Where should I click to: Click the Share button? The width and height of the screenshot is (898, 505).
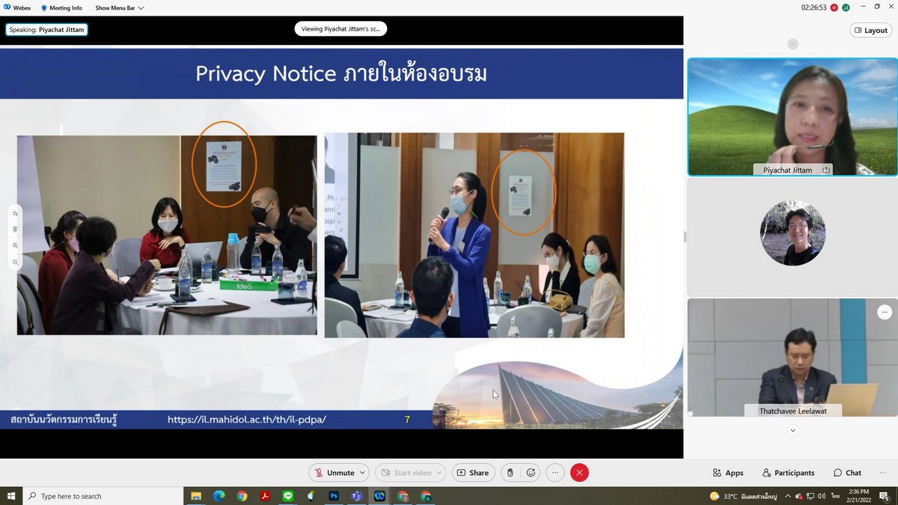472,473
